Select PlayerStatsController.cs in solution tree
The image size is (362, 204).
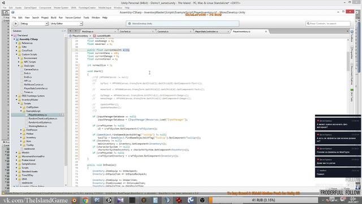[36, 88]
